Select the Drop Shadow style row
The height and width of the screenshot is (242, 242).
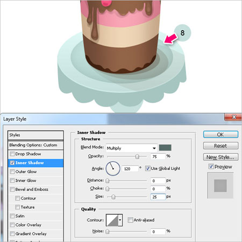click(x=35, y=154)
